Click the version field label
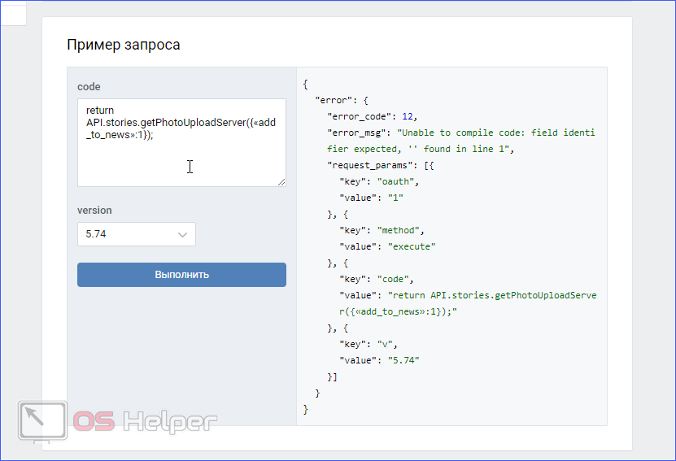Image resolution: width=676 pixels, height=461 pixels. 94,211
